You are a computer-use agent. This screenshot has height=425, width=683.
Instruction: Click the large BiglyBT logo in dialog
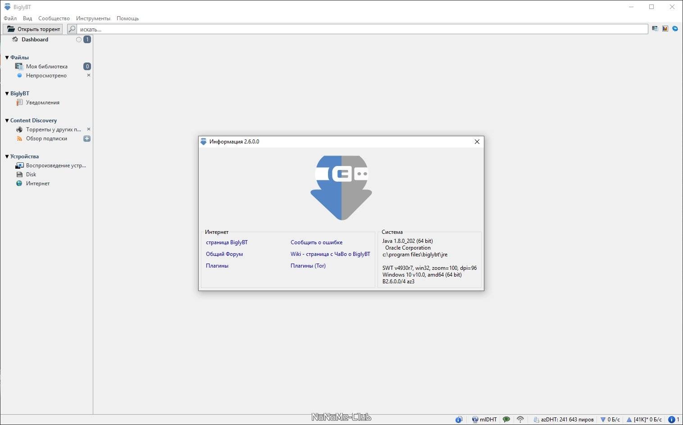[x=341, y=188]
